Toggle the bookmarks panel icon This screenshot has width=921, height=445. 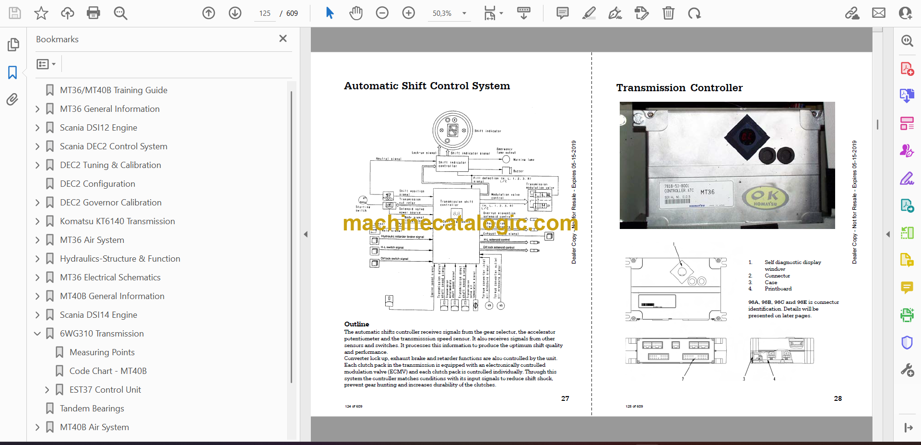[12, 72]
